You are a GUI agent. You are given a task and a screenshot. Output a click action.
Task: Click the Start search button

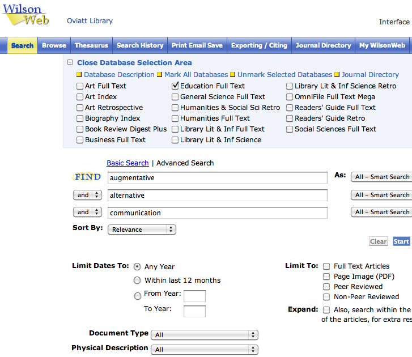401,241
